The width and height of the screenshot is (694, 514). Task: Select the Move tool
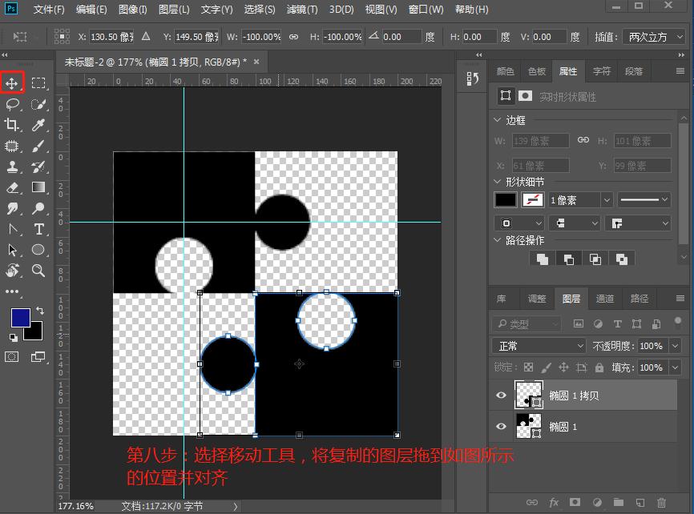pyautogui.click(x=13, y=82)
